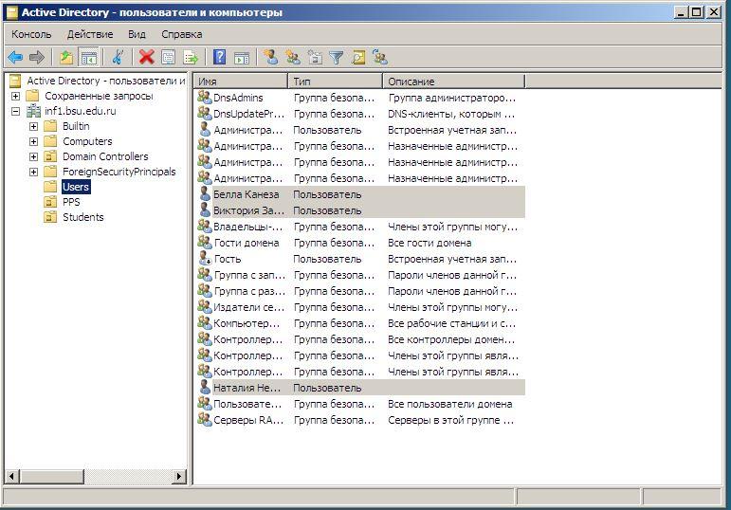Sort list by Описание column header
Screen dimensions: 731x510
(x=453, y=82)
